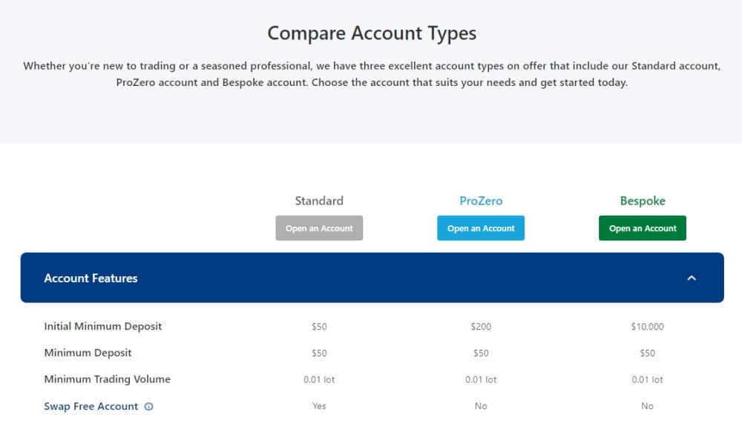
Task: Click the Swap Free Account info icon
Action: coord(148,406)
